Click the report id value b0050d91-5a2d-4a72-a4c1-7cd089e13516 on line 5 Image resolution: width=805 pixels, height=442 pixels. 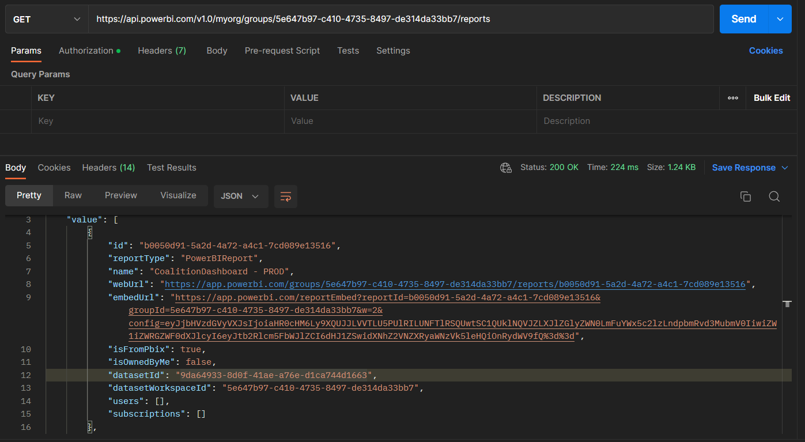pos(238,245)
